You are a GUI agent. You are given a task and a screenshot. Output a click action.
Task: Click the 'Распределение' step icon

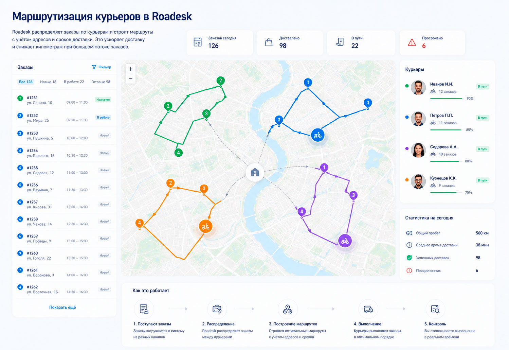tap(217, 309)
